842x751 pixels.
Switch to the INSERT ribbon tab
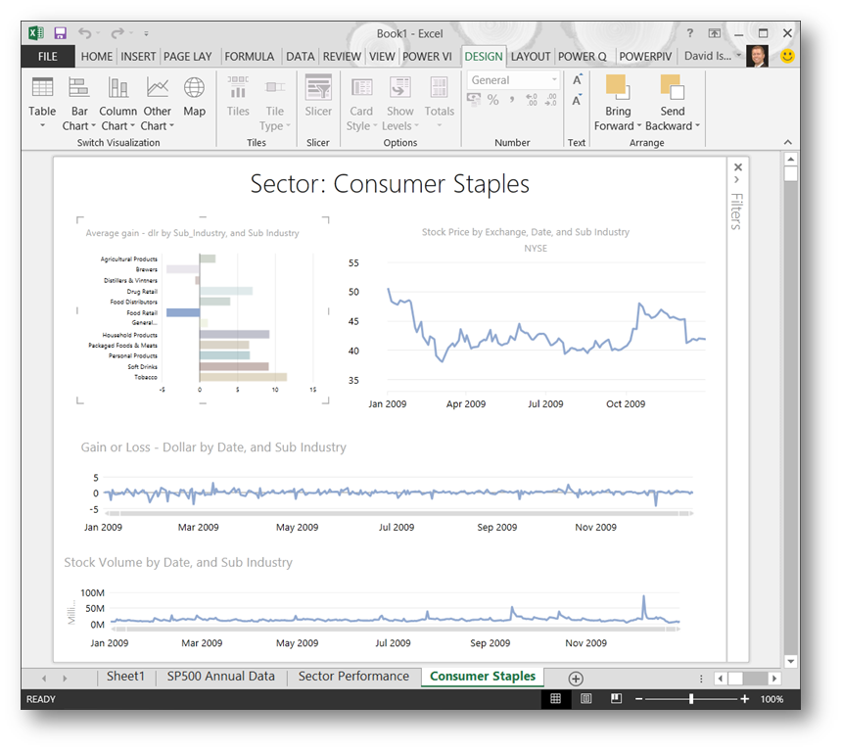tap(138, 57)
